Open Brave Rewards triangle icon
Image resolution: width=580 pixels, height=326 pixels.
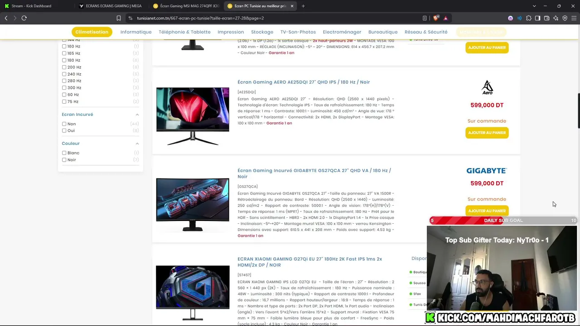445,18
